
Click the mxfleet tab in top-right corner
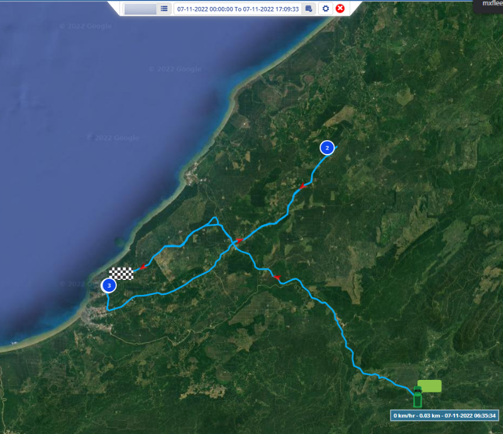point(490,3)
